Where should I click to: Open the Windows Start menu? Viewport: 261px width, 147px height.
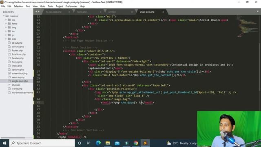click(4, 143)
